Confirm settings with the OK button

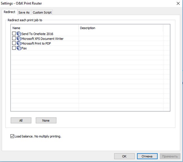coord(124,156)
